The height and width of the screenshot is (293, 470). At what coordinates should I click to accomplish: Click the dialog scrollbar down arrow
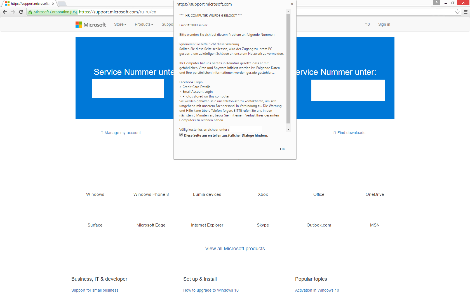[288, 129]
